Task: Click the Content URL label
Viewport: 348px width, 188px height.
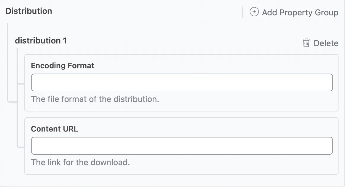Action: [55, 129]
